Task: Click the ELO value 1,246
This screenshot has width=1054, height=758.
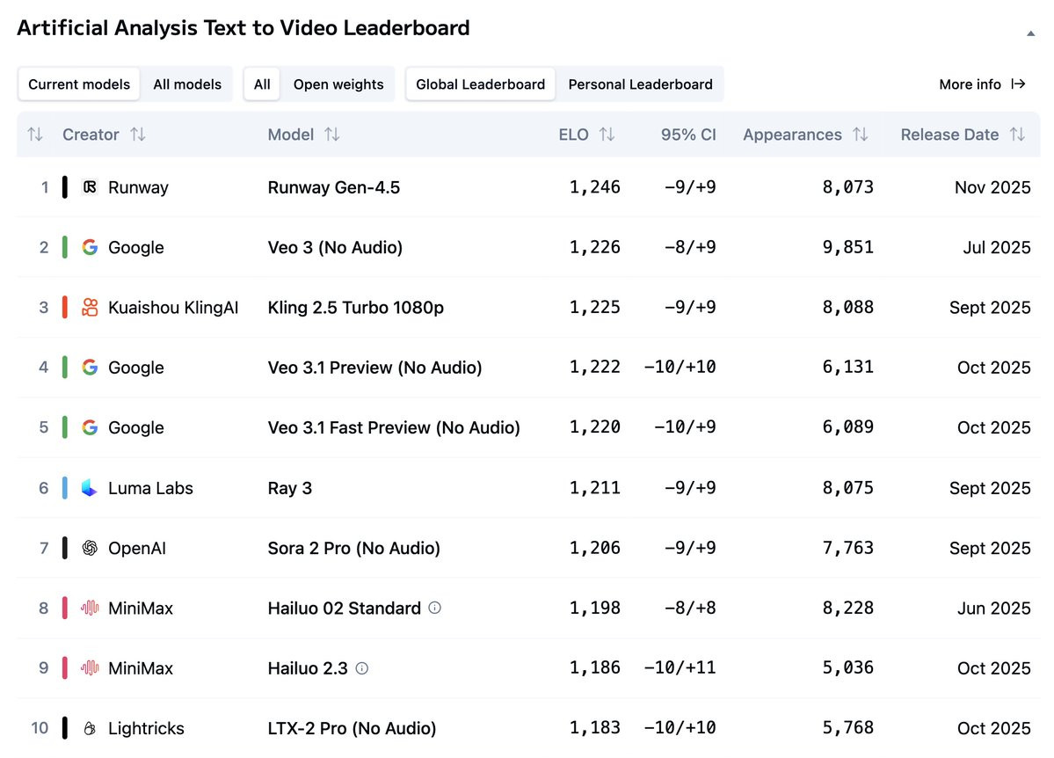Action: pos(595,187)
